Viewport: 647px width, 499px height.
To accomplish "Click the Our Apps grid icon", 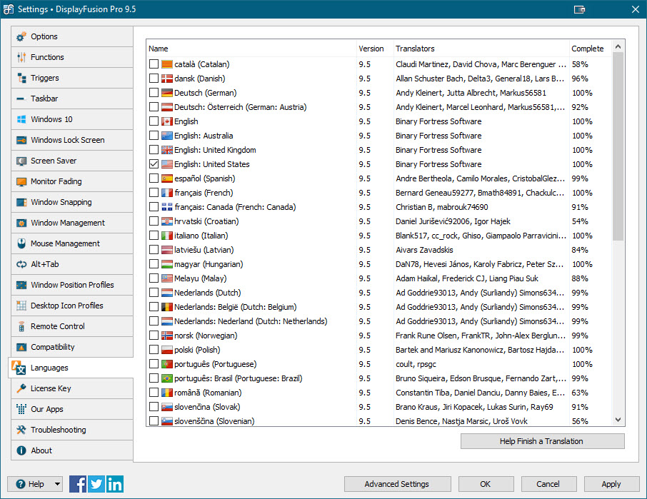I will [x=21, y=409].
